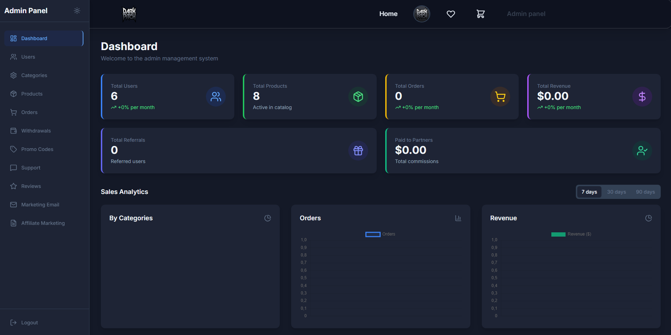Viewport: 671px width, 335px height.
Task: Click the Total Users people icon
Action: [x=216, y=97]
